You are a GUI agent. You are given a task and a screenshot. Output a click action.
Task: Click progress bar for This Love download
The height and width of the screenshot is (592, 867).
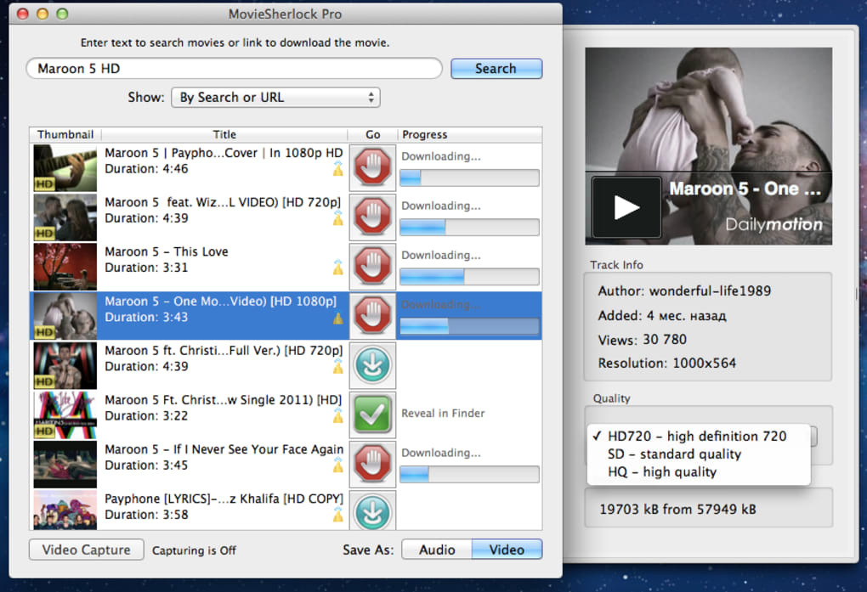pos(469,276)
